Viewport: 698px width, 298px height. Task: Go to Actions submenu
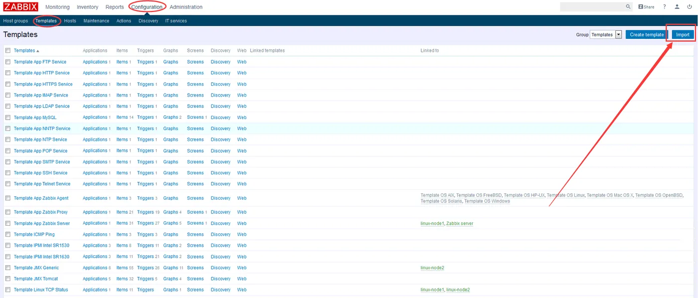pos(124,21)
